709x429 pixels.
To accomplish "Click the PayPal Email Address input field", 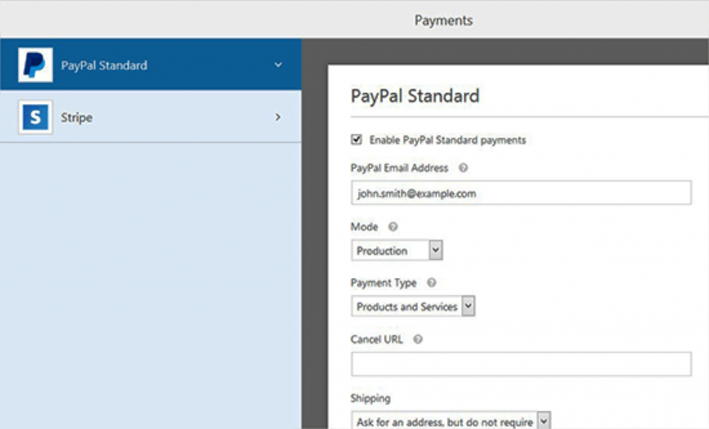I will 521,192.
